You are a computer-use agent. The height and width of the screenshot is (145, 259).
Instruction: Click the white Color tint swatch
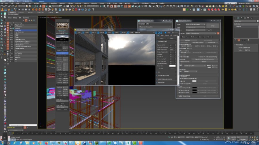coord(172,66)
